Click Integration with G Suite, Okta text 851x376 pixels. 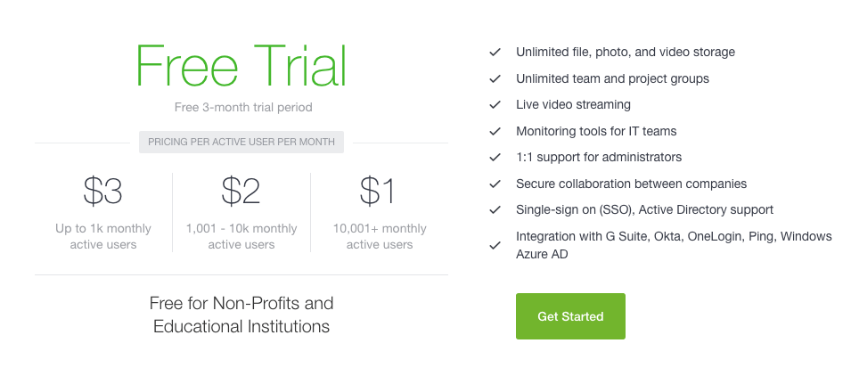674,245
